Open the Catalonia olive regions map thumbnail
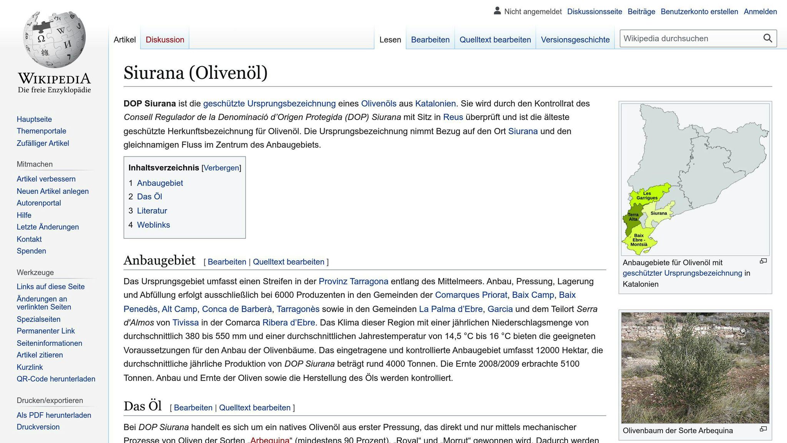 [695, 179]
